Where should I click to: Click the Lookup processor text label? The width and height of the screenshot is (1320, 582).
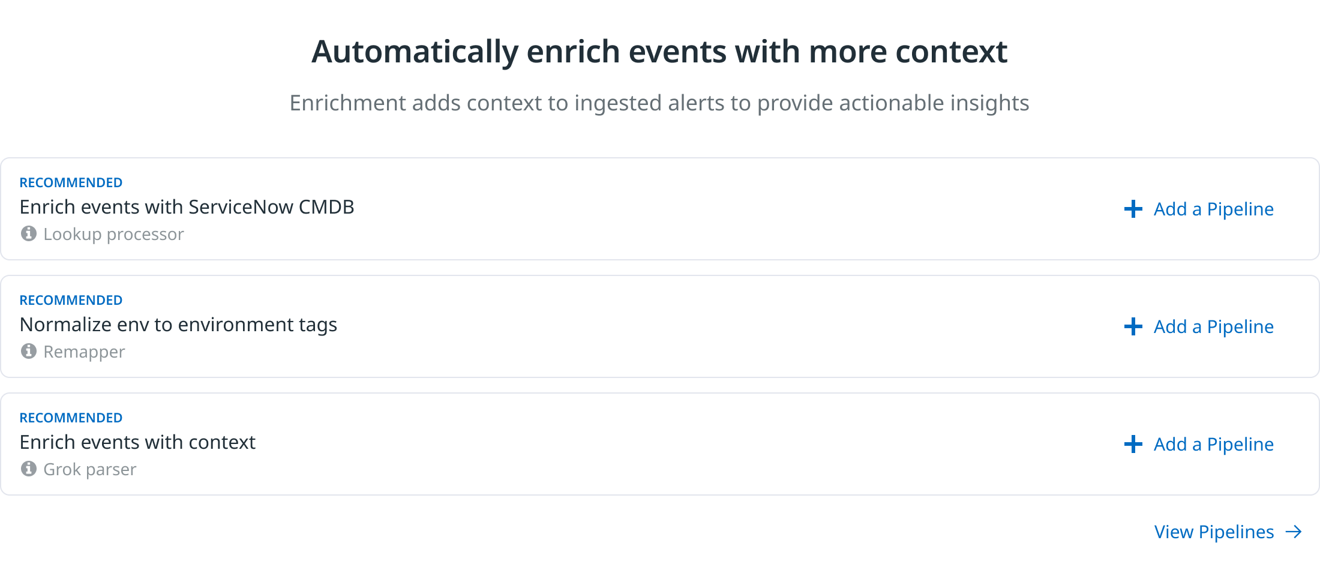pos(113,234)
